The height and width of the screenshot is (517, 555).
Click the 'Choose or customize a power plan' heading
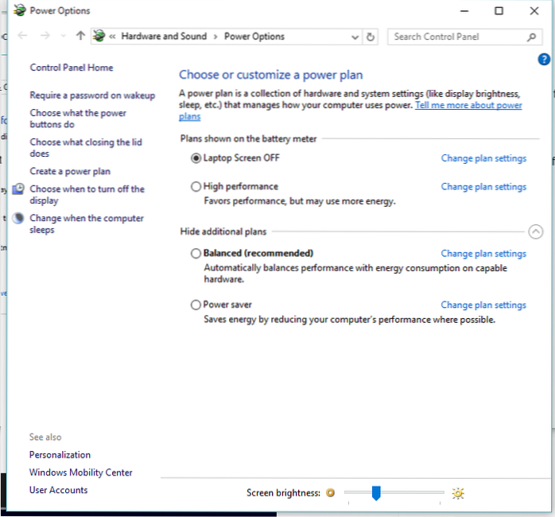[271, 75]
